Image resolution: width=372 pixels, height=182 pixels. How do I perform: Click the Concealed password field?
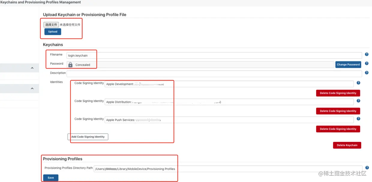point(200,65)
